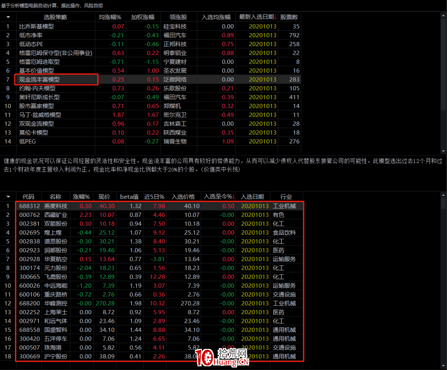Viewport: 447px width, 370px height.
Task: Sort by 最新入选日期 column header
Action: tap(258, 17)
